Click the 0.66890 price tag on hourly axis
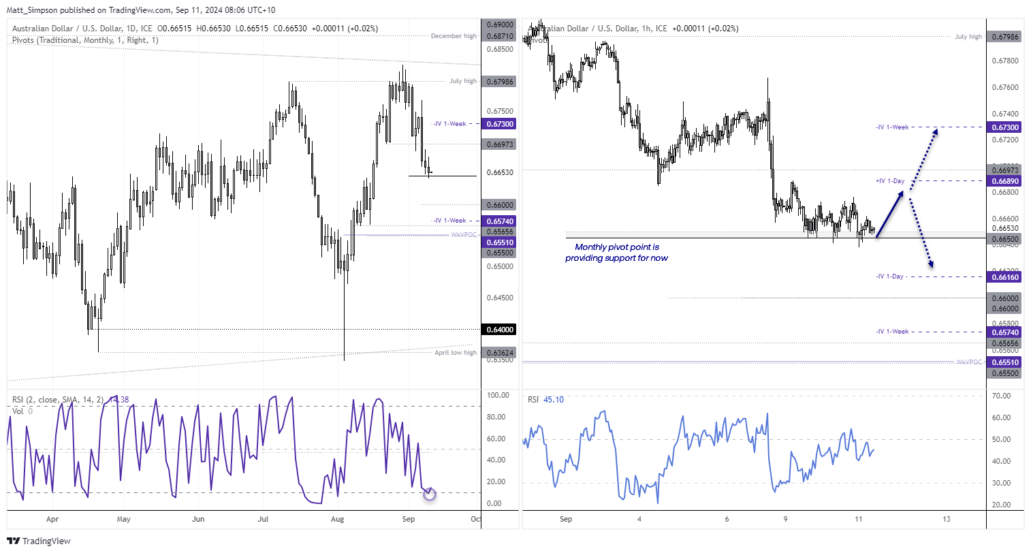The image size is (1031, 553). click(x=1004, y=181)
